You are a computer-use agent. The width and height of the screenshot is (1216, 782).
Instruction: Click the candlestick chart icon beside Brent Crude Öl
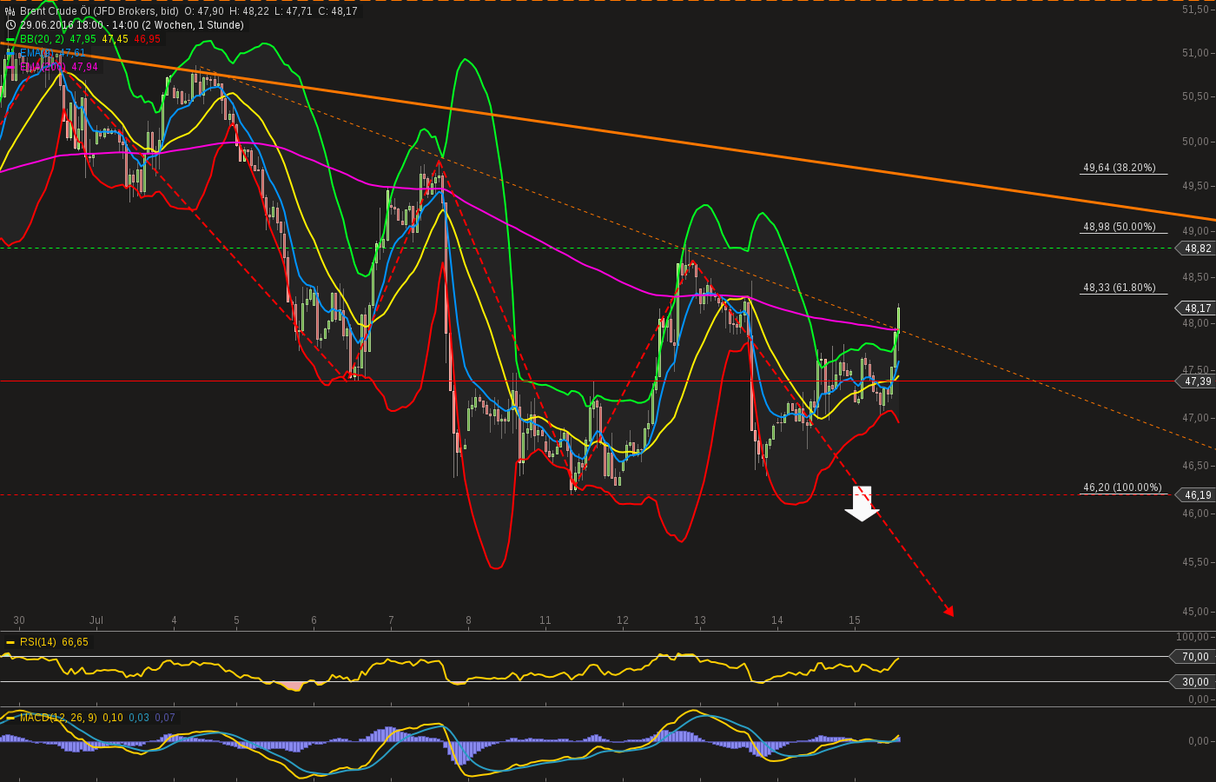pos(10,11)
